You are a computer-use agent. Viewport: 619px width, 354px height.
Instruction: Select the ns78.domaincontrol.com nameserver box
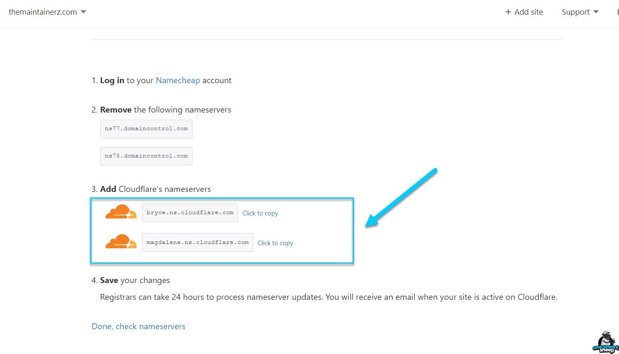(x=146, y=156)
